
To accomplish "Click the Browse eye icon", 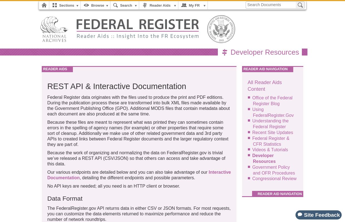I will point(86,5).
